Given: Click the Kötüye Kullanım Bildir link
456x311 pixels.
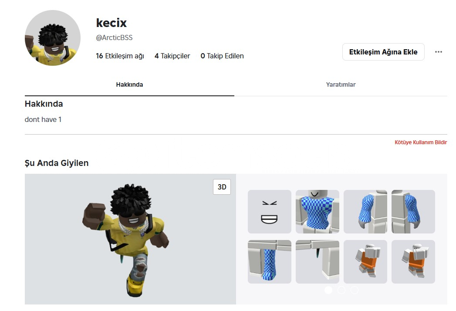Looking at the screenshot, I should tap(421, 142).
